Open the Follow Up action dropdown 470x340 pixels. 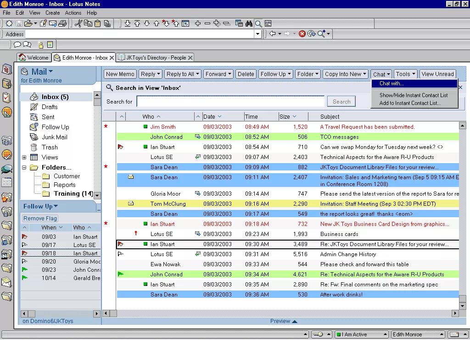(275, 74)
